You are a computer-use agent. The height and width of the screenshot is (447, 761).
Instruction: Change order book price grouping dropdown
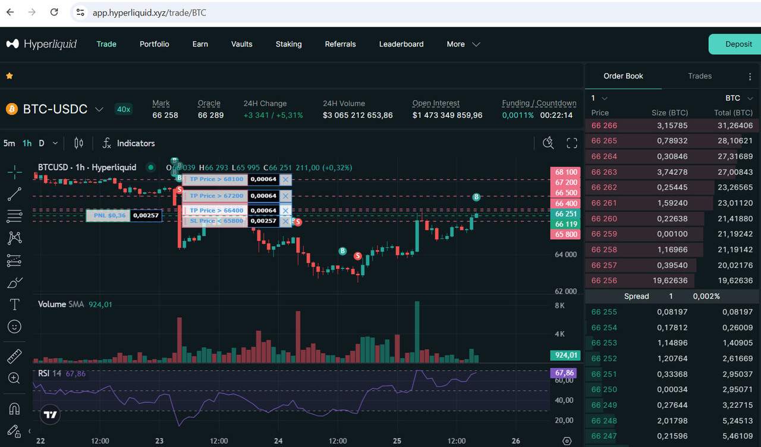click(600, 98)
